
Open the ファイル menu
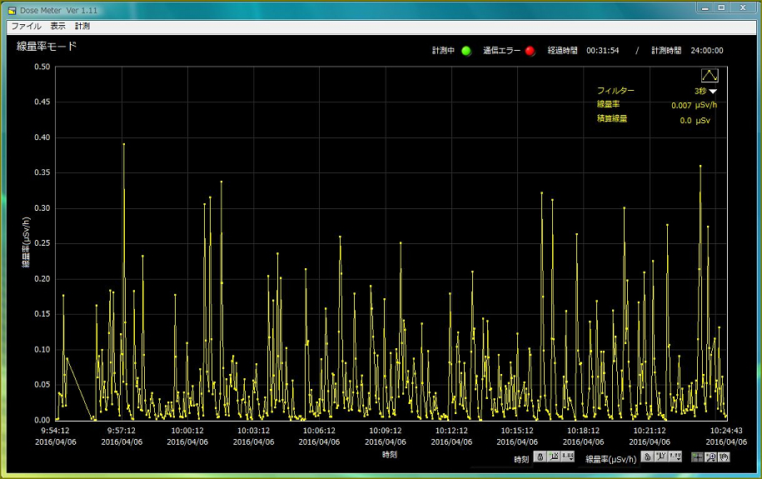[x=26, y=27]
